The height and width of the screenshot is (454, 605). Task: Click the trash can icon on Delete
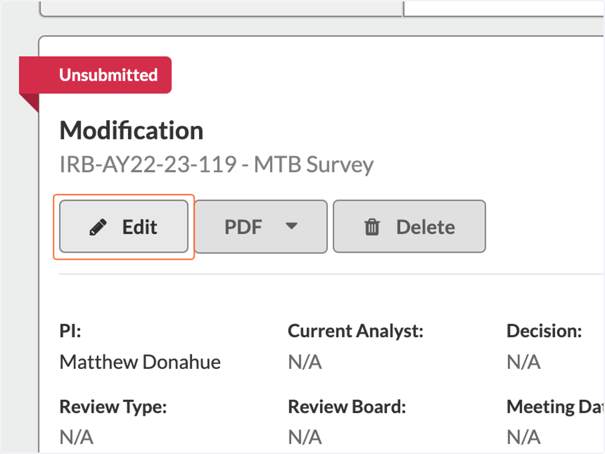pos(372,228)
